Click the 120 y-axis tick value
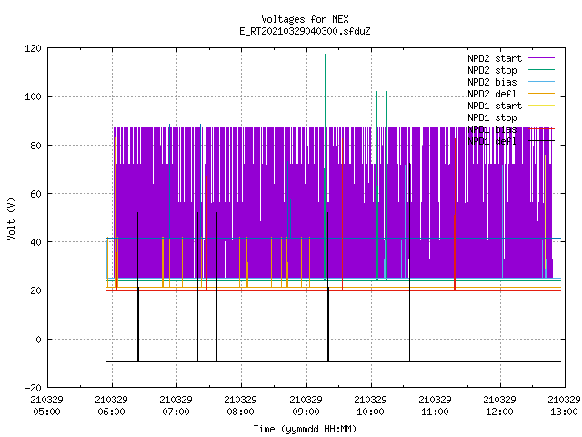Viewport: 582px width, 437px height. point(33,48)
